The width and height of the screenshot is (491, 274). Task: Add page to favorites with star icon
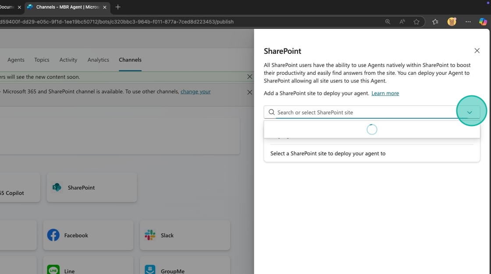coord(416,22)
